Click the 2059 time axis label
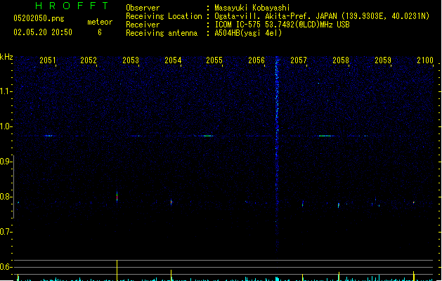 point(383,60)
